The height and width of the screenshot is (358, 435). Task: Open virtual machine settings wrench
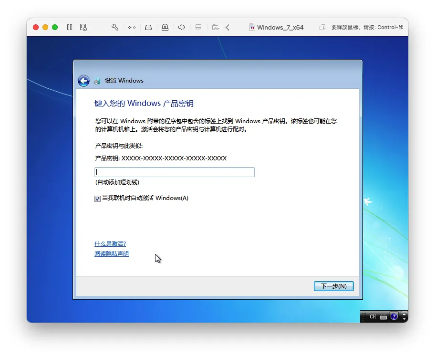[x=115, y=27]
